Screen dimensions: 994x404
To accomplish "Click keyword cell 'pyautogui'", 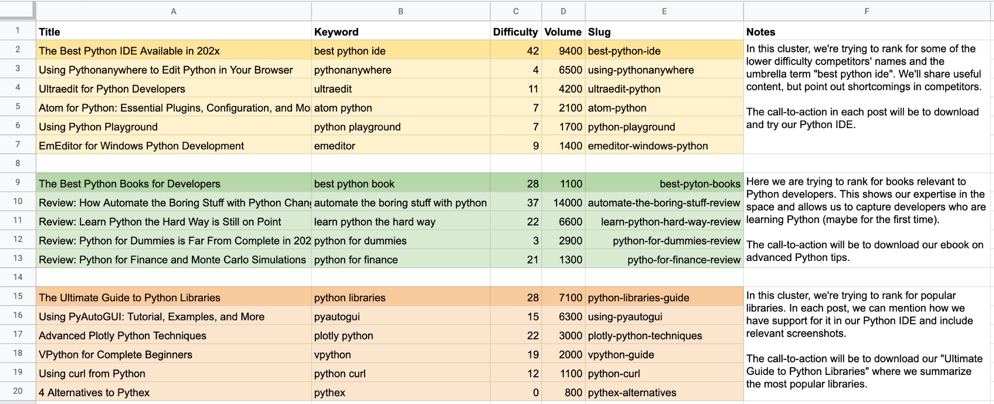I will [400, 315].
